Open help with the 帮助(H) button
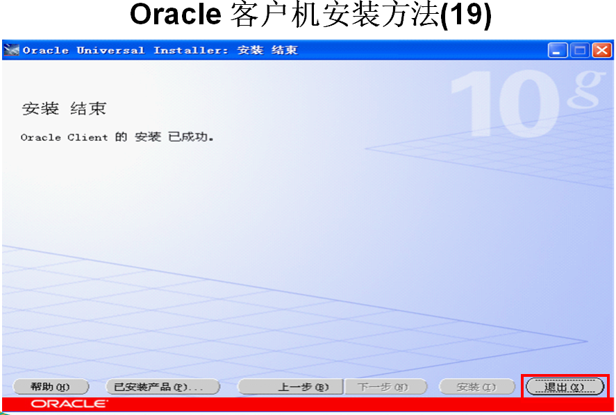The height and width of the screenshot is (415, 616). (51, 387)
